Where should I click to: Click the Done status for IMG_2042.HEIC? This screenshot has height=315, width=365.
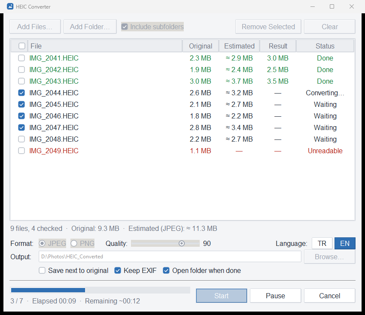tap(325, 70)
